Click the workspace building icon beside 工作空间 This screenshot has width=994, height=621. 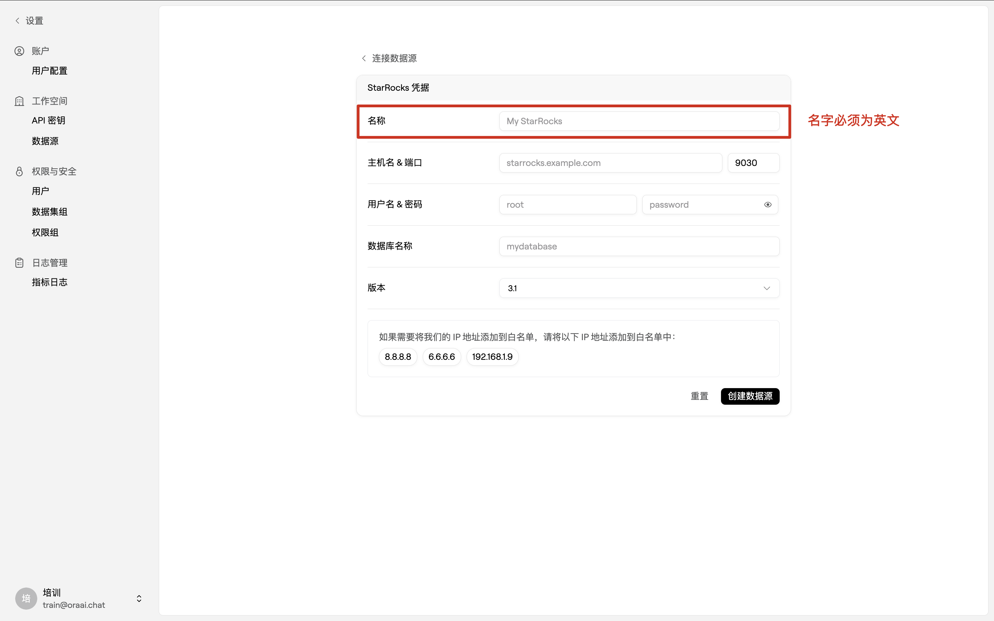click(19, 101)
